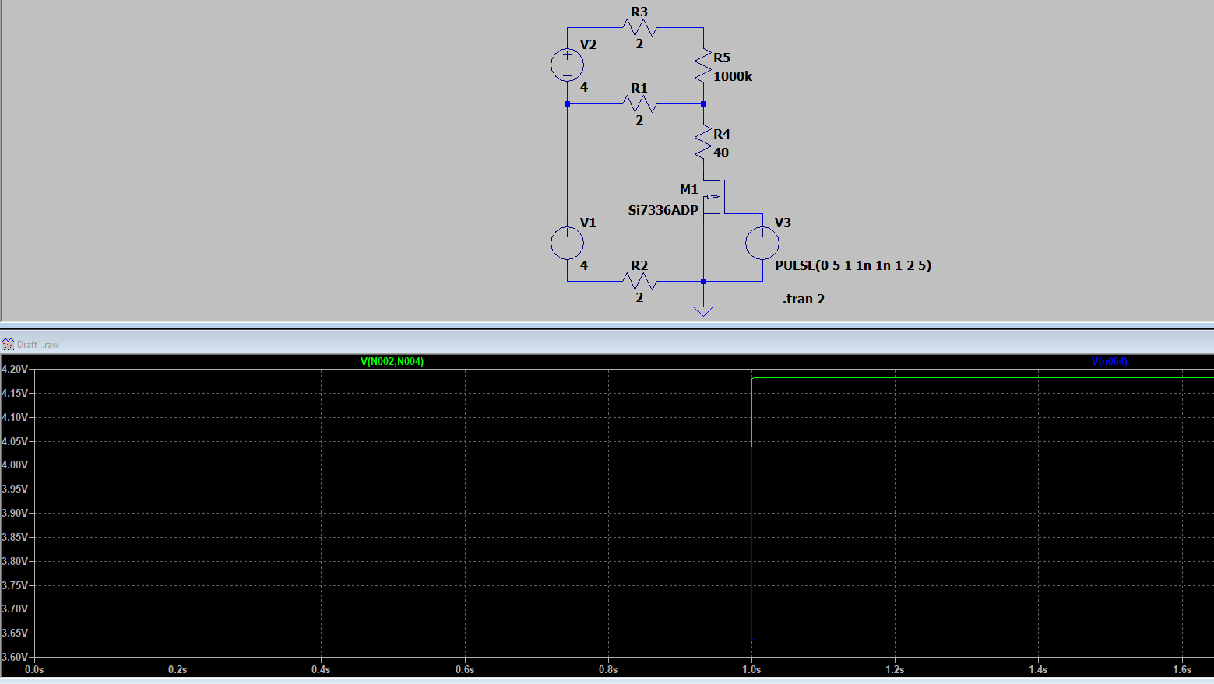Select the R4 resistor symbol

(x=703, y=142)
